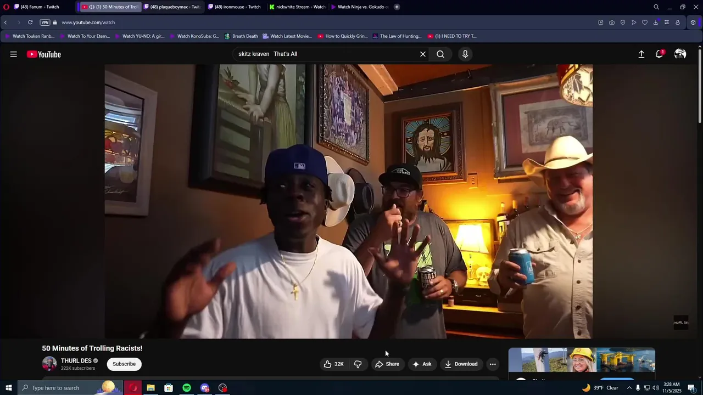Open the Watch To Your Etern... bookmark

coord(85,36)
